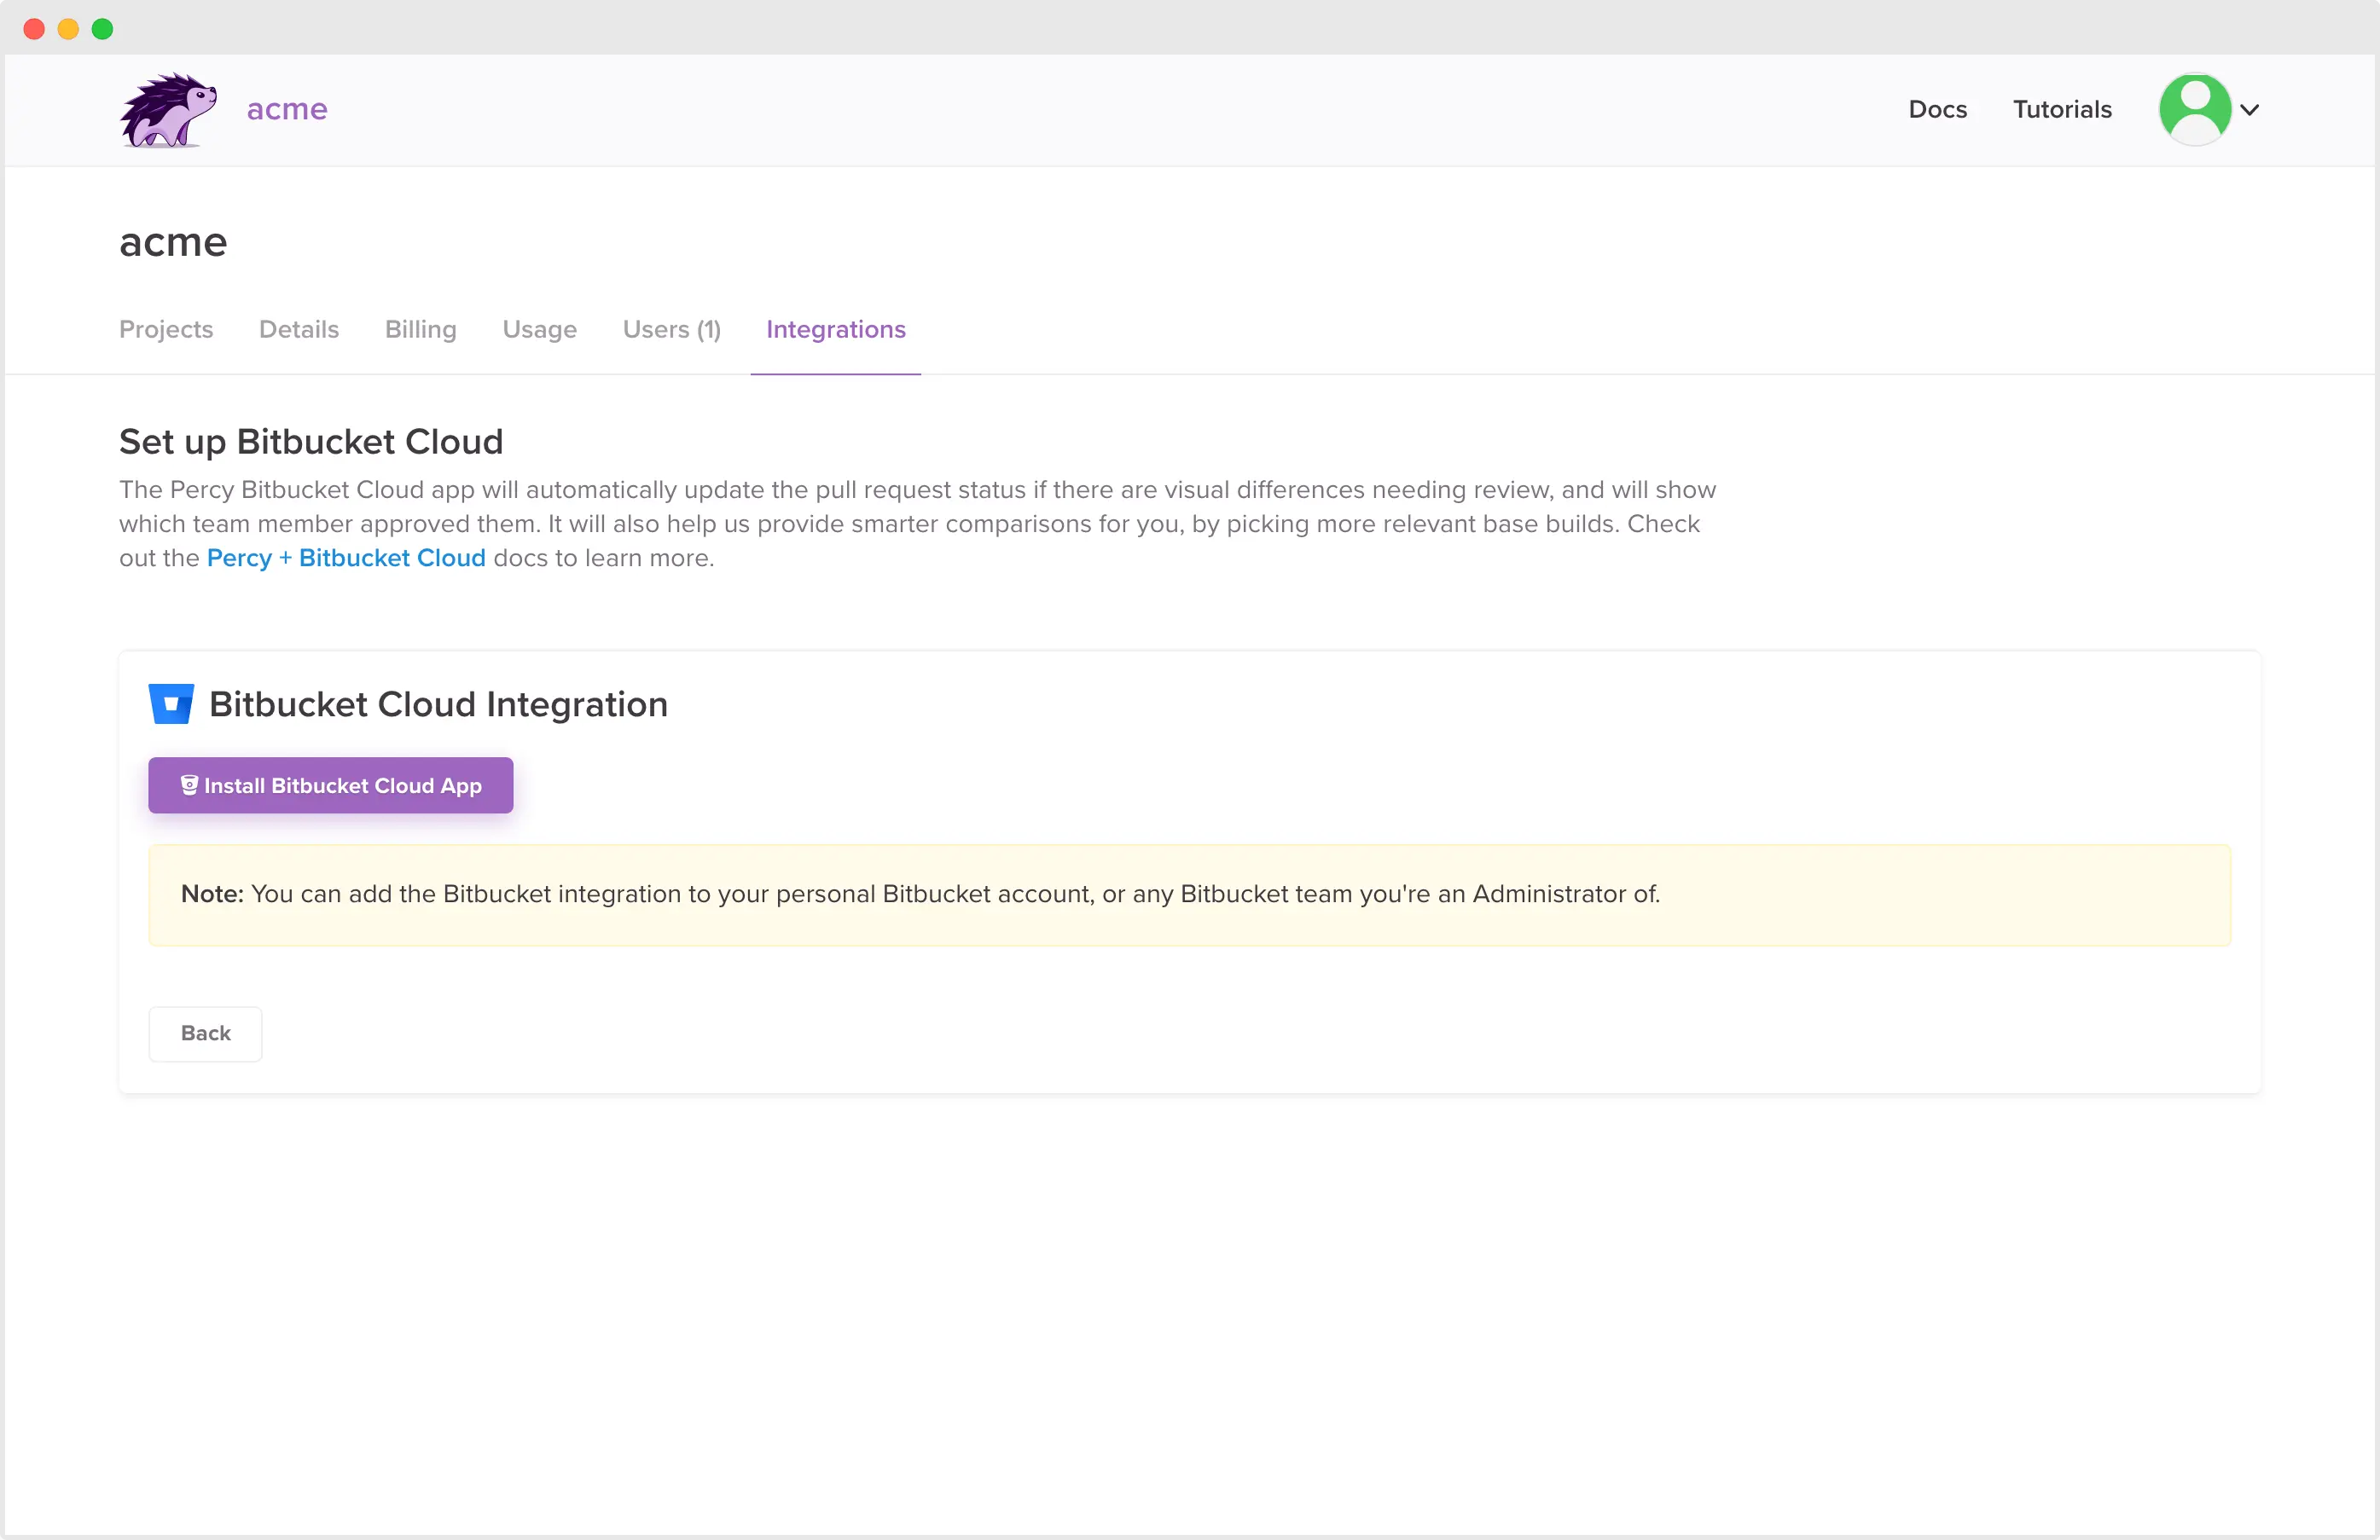
Task: Click the yellow Note banner
Action: click(x=1188, y=894)
